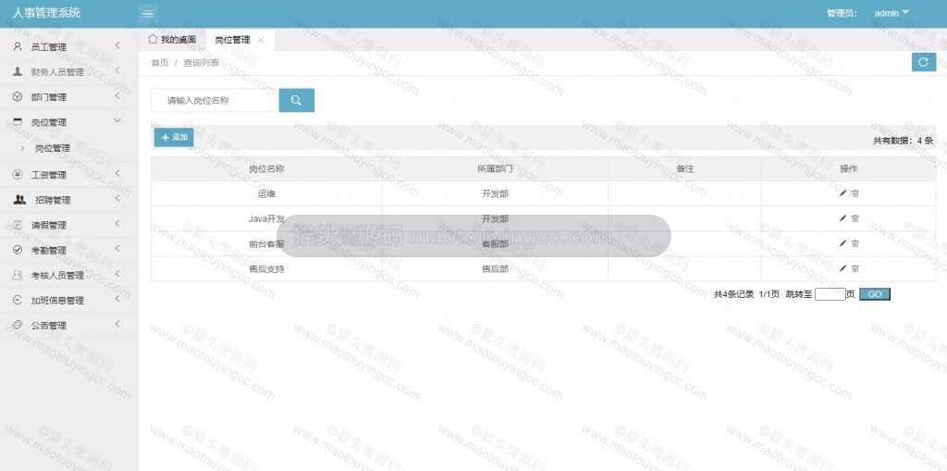Viewport: 947px width, 471px height.
Task: Expand the 请假管理 menu chevron
Action: pos(117,224)
